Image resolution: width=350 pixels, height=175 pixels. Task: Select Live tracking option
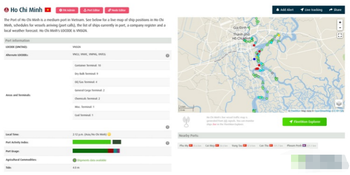coord(311,10)
